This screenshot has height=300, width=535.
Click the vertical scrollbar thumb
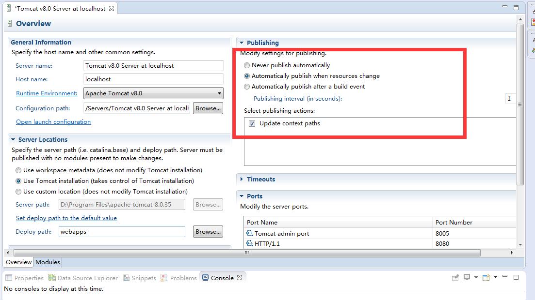(x=520, y=105)
